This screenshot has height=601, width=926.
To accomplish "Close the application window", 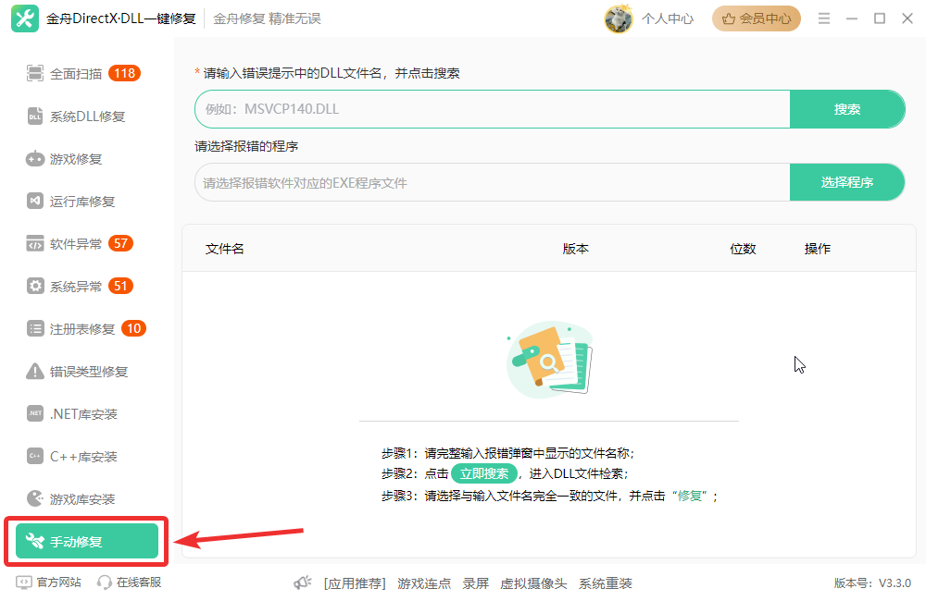I will tap(907, 18).
